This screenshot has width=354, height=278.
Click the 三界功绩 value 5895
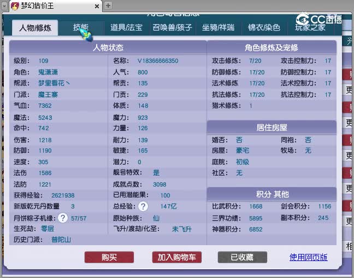256,218
